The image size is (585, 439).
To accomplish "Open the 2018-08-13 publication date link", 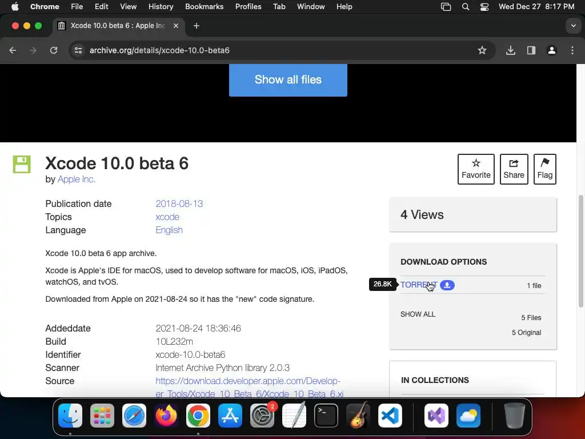I will [179, 204].
